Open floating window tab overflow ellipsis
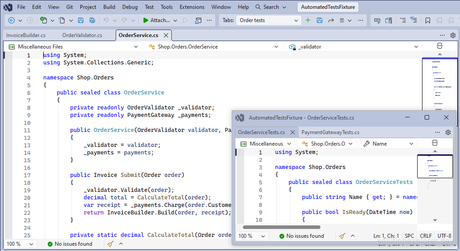 point(437,132)
